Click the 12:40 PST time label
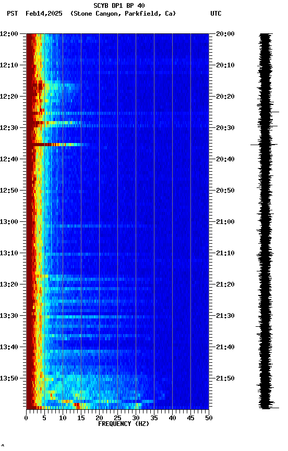The image size is (288, 451). (x=9, y=159)
